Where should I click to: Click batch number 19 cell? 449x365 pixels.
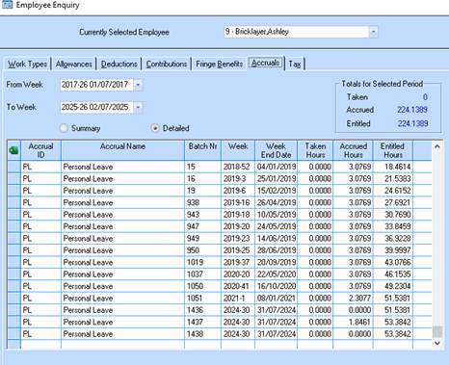(202, 191)
